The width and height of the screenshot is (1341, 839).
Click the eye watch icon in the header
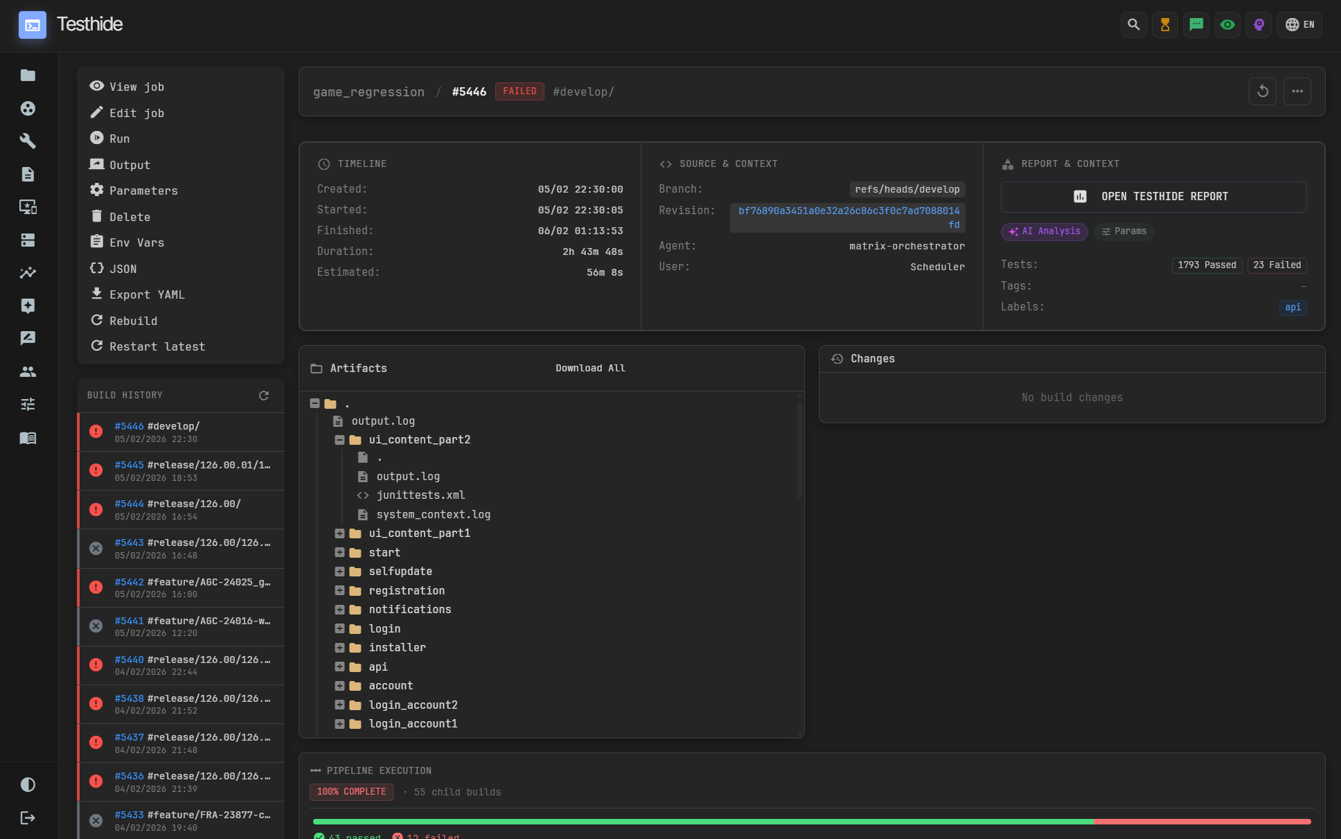pos(1227,24)
